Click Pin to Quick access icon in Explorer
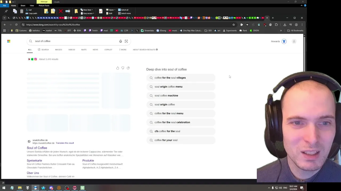 [6, 11]
